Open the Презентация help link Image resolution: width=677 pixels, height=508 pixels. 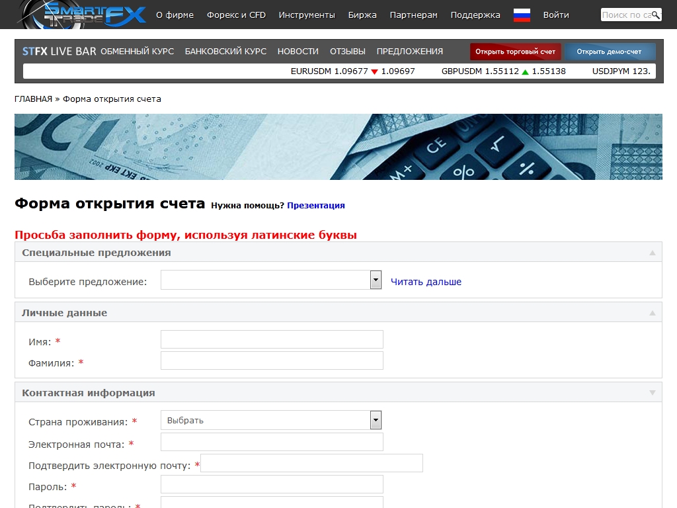pos(315,205)
